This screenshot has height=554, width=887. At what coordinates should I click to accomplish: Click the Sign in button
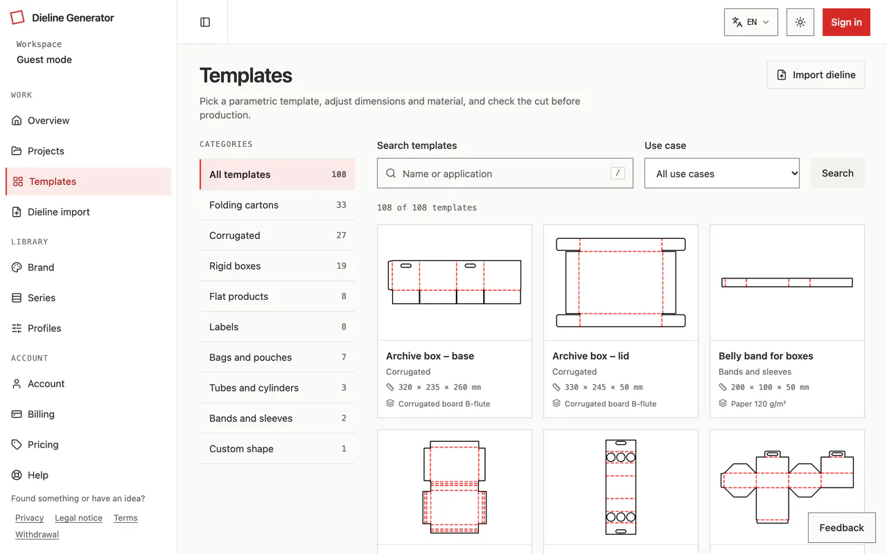[846, 22]
